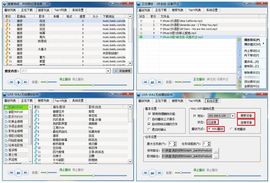Enable the 自动播放上次音乐 checkbox
Screen dimensions: 270x183
149,119
